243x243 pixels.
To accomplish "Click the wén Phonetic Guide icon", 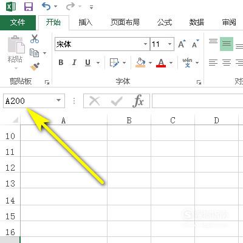I will coord(187,63).
